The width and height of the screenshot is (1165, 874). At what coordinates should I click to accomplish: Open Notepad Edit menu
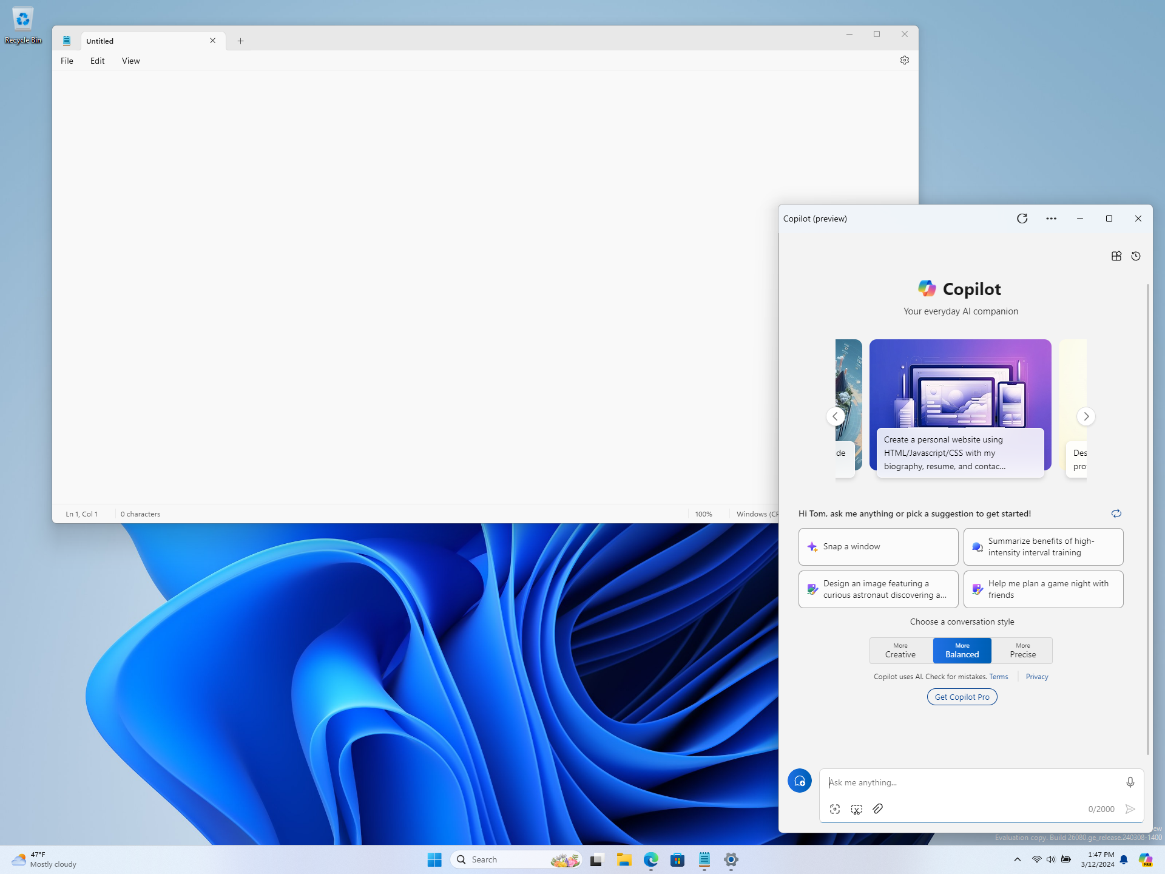pos(96,59)
